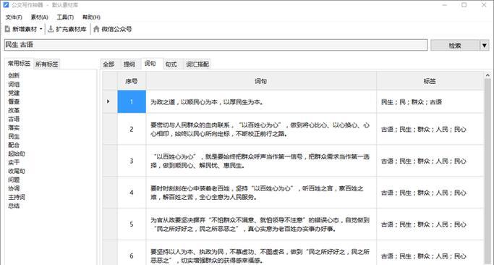The width and height of the screenshot is (494, 265).
Task: Select the 收尾句 tag
Action: point(17,171)
